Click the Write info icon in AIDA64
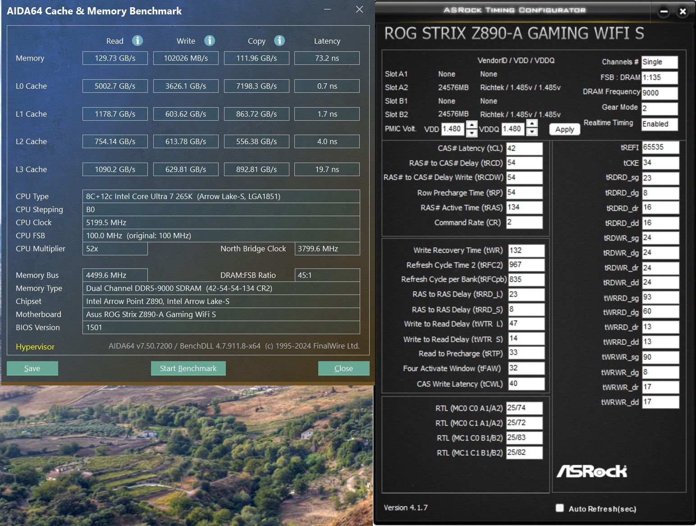Viewport: 696px width, 526px height. click(210, 41)
